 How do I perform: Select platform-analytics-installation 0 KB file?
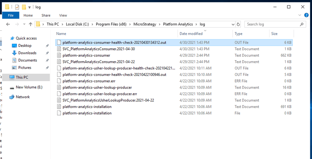174,113
